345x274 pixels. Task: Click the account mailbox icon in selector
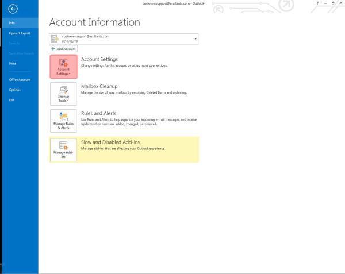(x=55, y=39)
